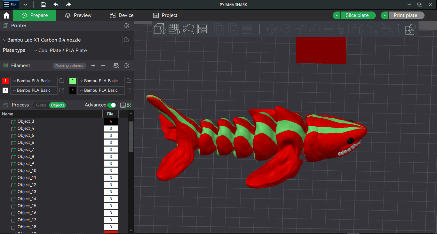Open the printer preset dropdown
This screenshot has height=234, width=437.
click(x=62, y=40)
